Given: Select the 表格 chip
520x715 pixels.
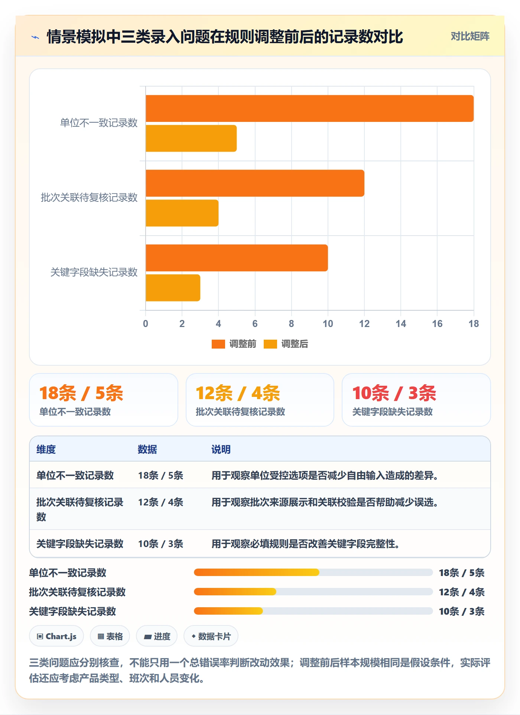Looking at the screenshot, I should pos(110,636).
